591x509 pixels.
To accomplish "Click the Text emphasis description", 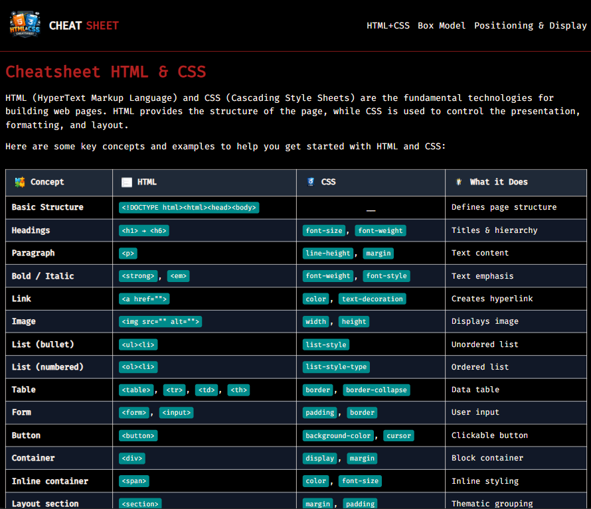I will pos(483,276).
